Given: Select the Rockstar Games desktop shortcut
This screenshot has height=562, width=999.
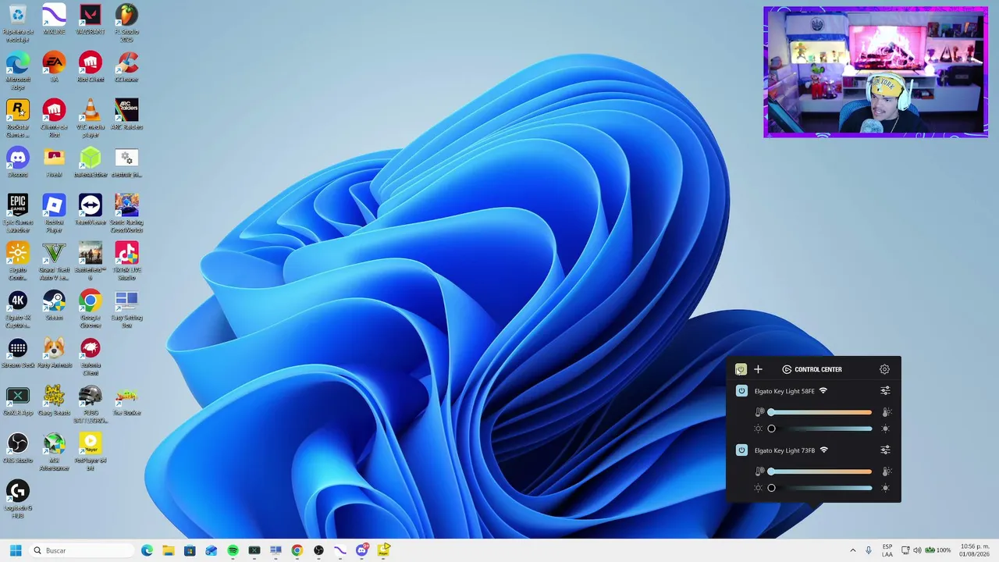Looking at the screenshot, I should [x=17, y=119].
